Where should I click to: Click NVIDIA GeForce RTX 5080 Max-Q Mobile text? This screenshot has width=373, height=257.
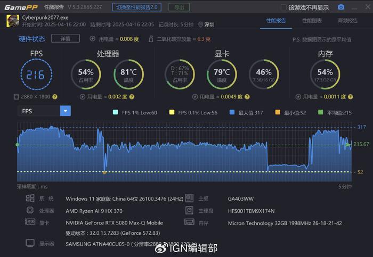114,223
